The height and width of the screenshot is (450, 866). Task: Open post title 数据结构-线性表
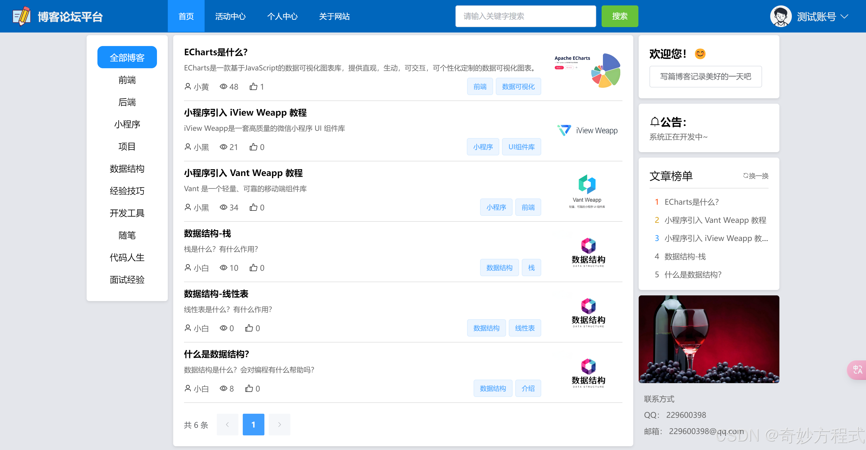(x=216, y=294)
